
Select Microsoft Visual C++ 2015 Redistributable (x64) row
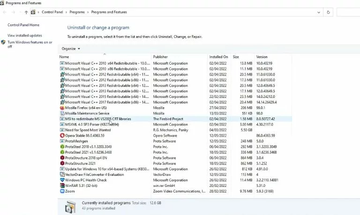pos(175,96)
